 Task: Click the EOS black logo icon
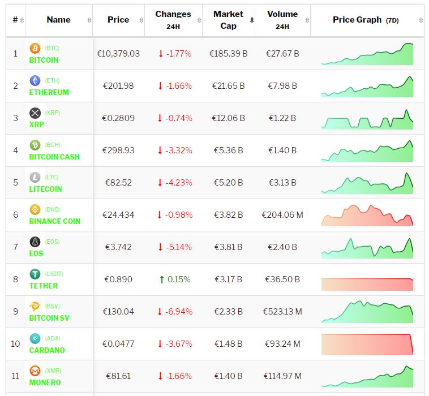tap(35, 242)
